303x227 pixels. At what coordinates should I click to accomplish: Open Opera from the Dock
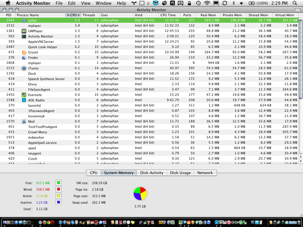53,222
